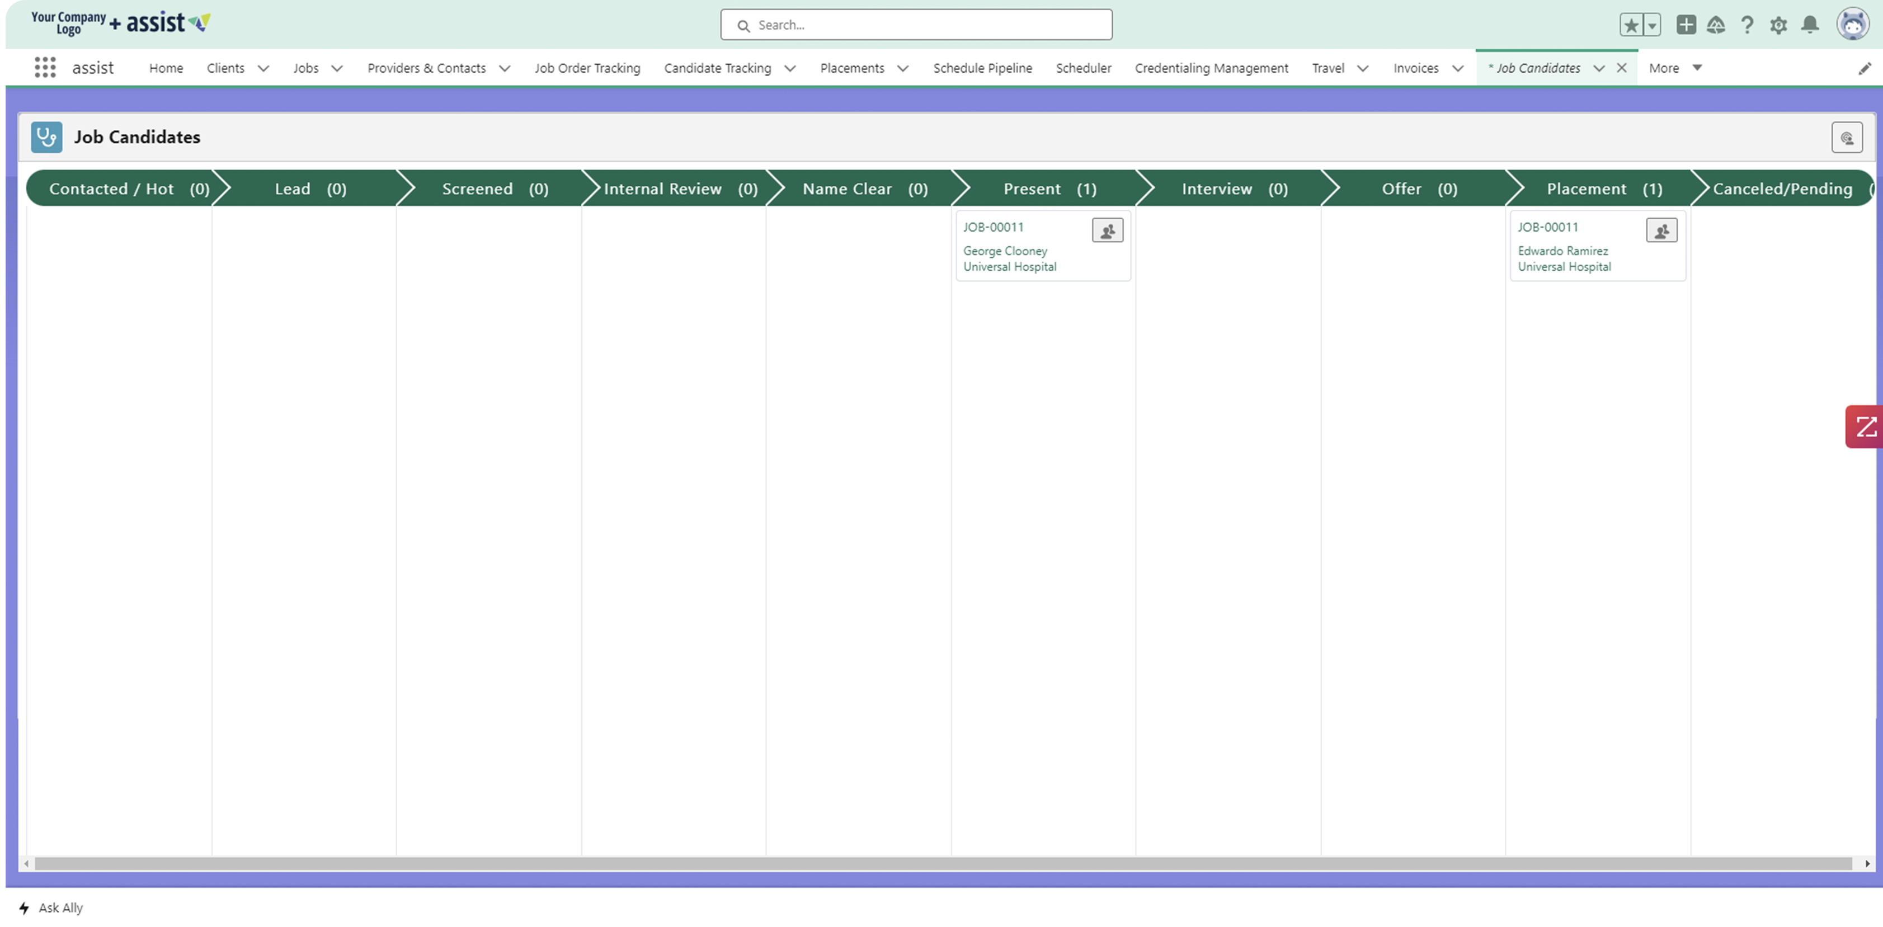Open the Providers & Contacts tab
Screen dimensions: 1883x927
click(x=426, y=68)
